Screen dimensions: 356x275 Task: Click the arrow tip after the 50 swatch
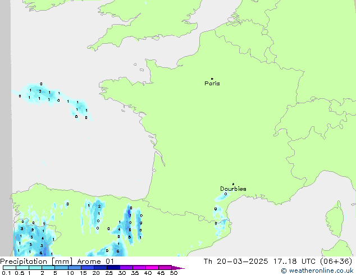[178, 268]
